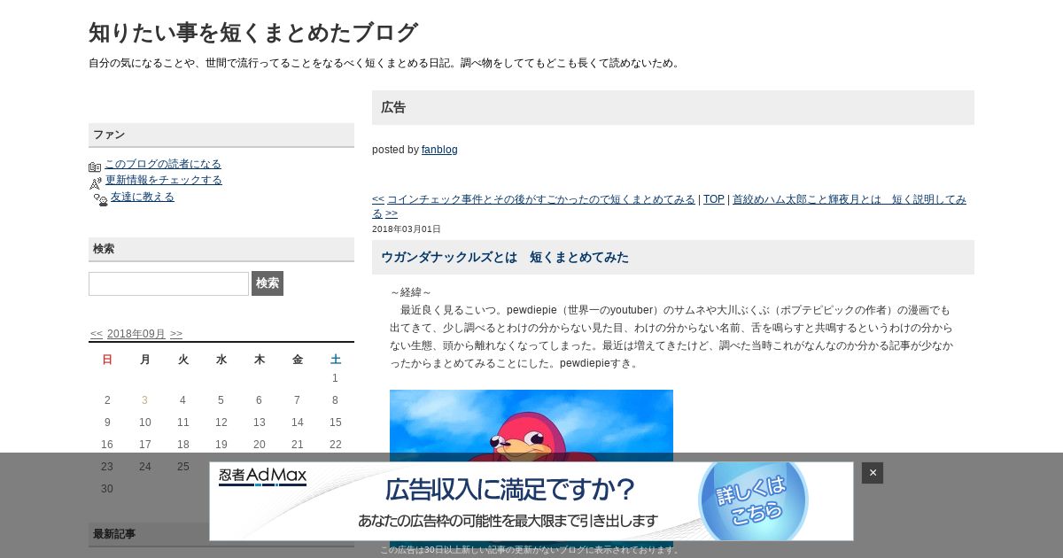Click the ～経緯～ paragraph heading

[411, 292]
